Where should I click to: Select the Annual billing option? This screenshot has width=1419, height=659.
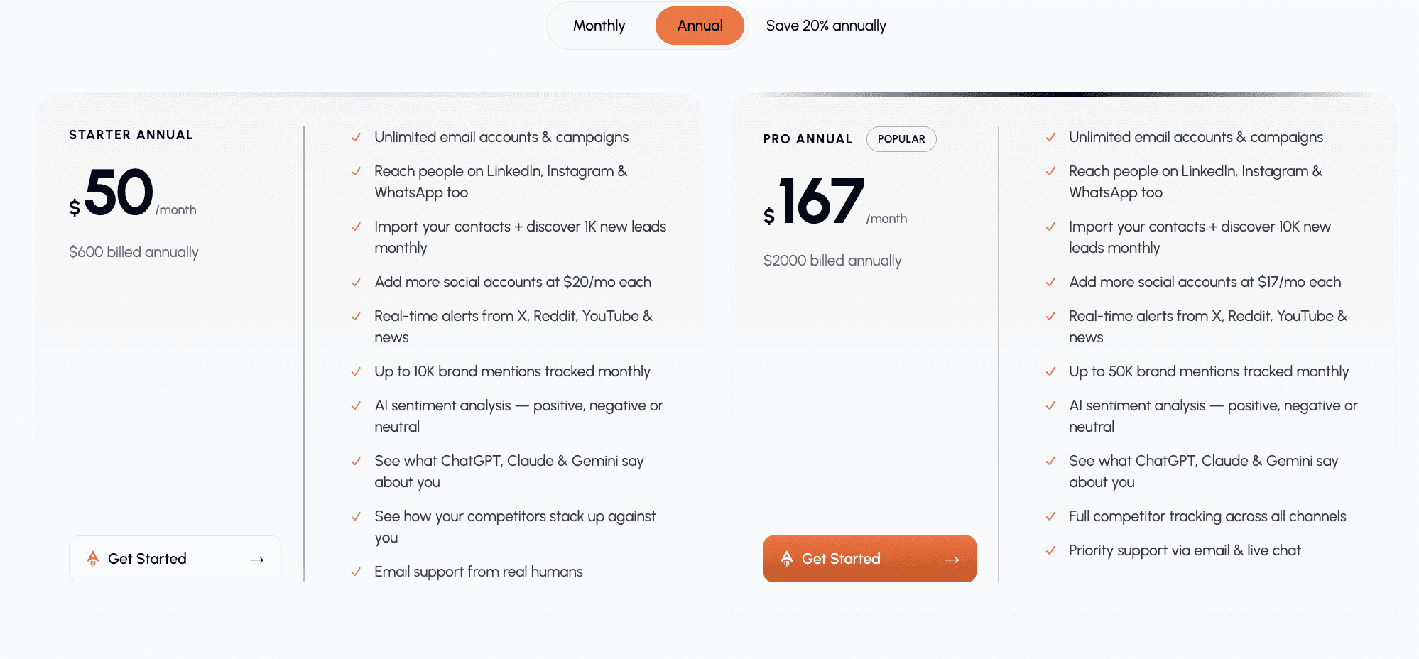[x=700, y=26]
